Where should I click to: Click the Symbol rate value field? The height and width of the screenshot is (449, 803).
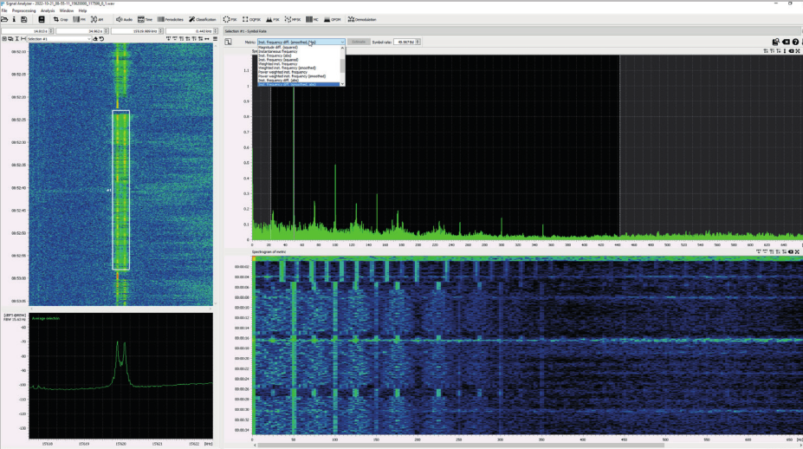pyautogui.click(x=405, y=42)
